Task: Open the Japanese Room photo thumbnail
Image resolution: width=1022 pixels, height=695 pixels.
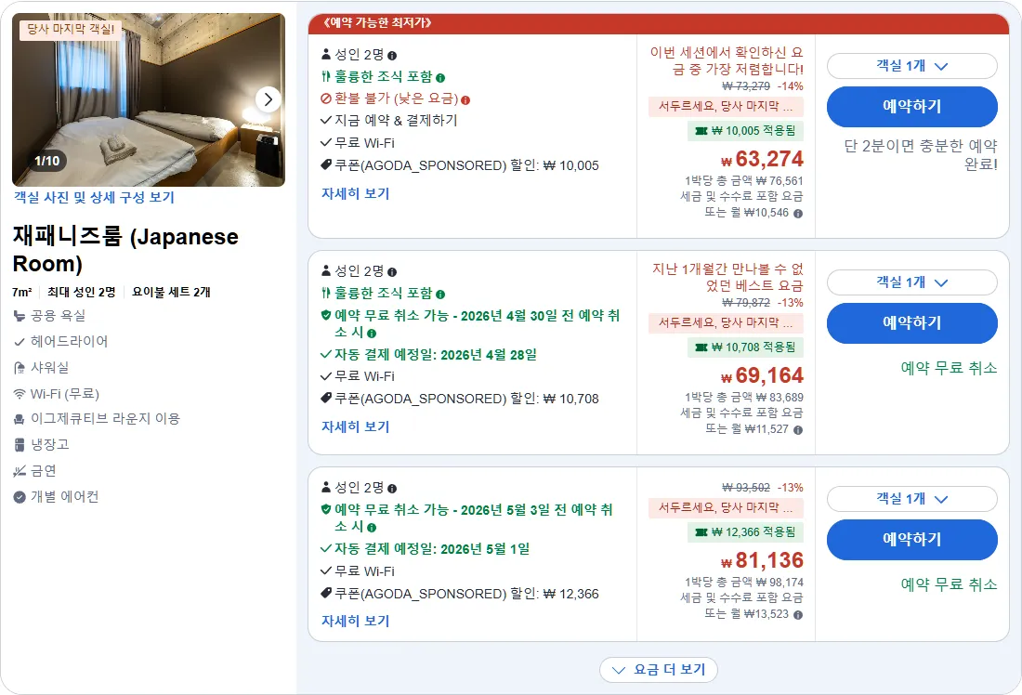Action: coord(149,99)
